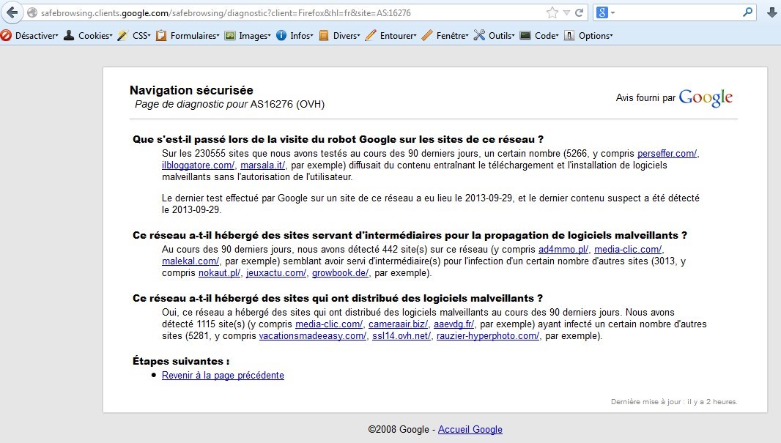Expand the Divers dropdown menu
Viewport: 781px width, 443px height.
tap(339, 35)
